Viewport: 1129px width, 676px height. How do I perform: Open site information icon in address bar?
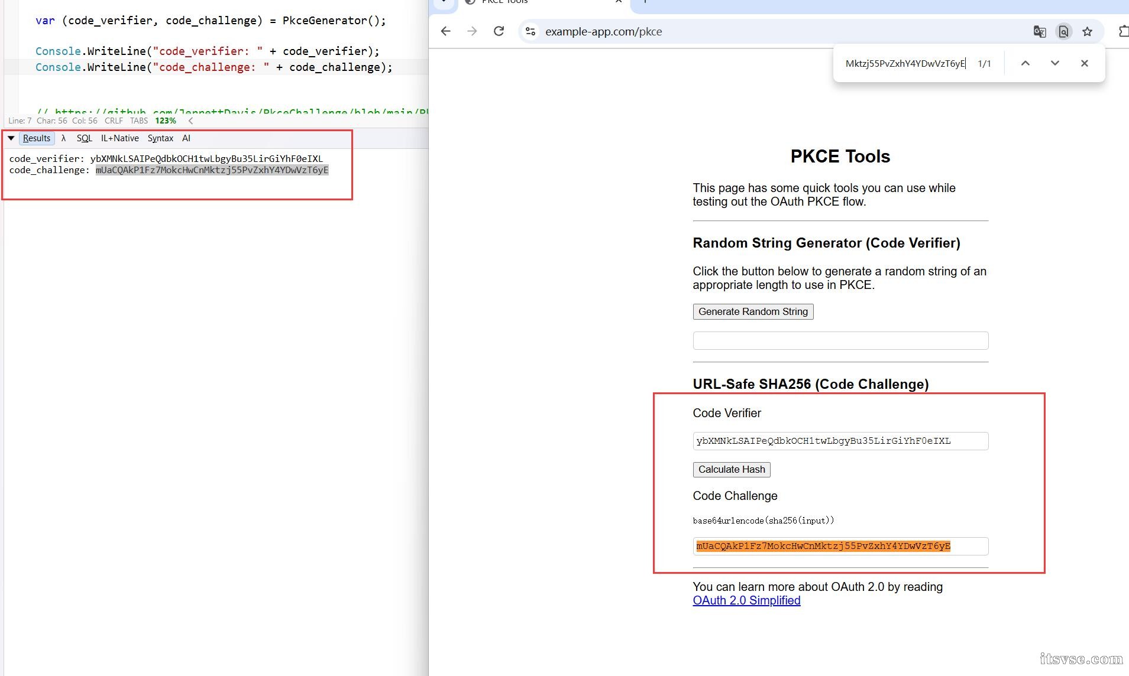(x=530, y=31)
